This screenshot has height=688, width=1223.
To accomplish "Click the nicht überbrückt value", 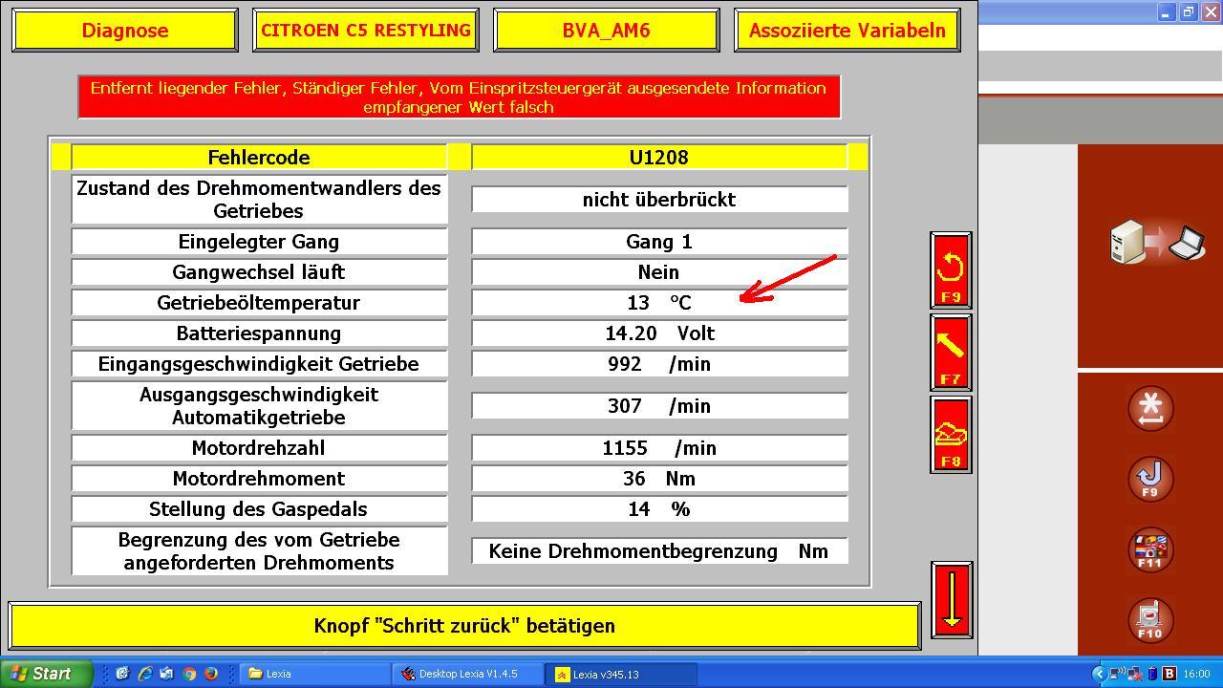I will tap(659, 200).
